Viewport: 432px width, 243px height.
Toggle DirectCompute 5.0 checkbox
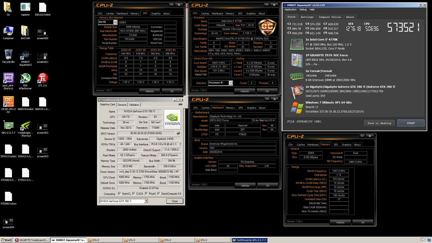click(x=158, y=193)
